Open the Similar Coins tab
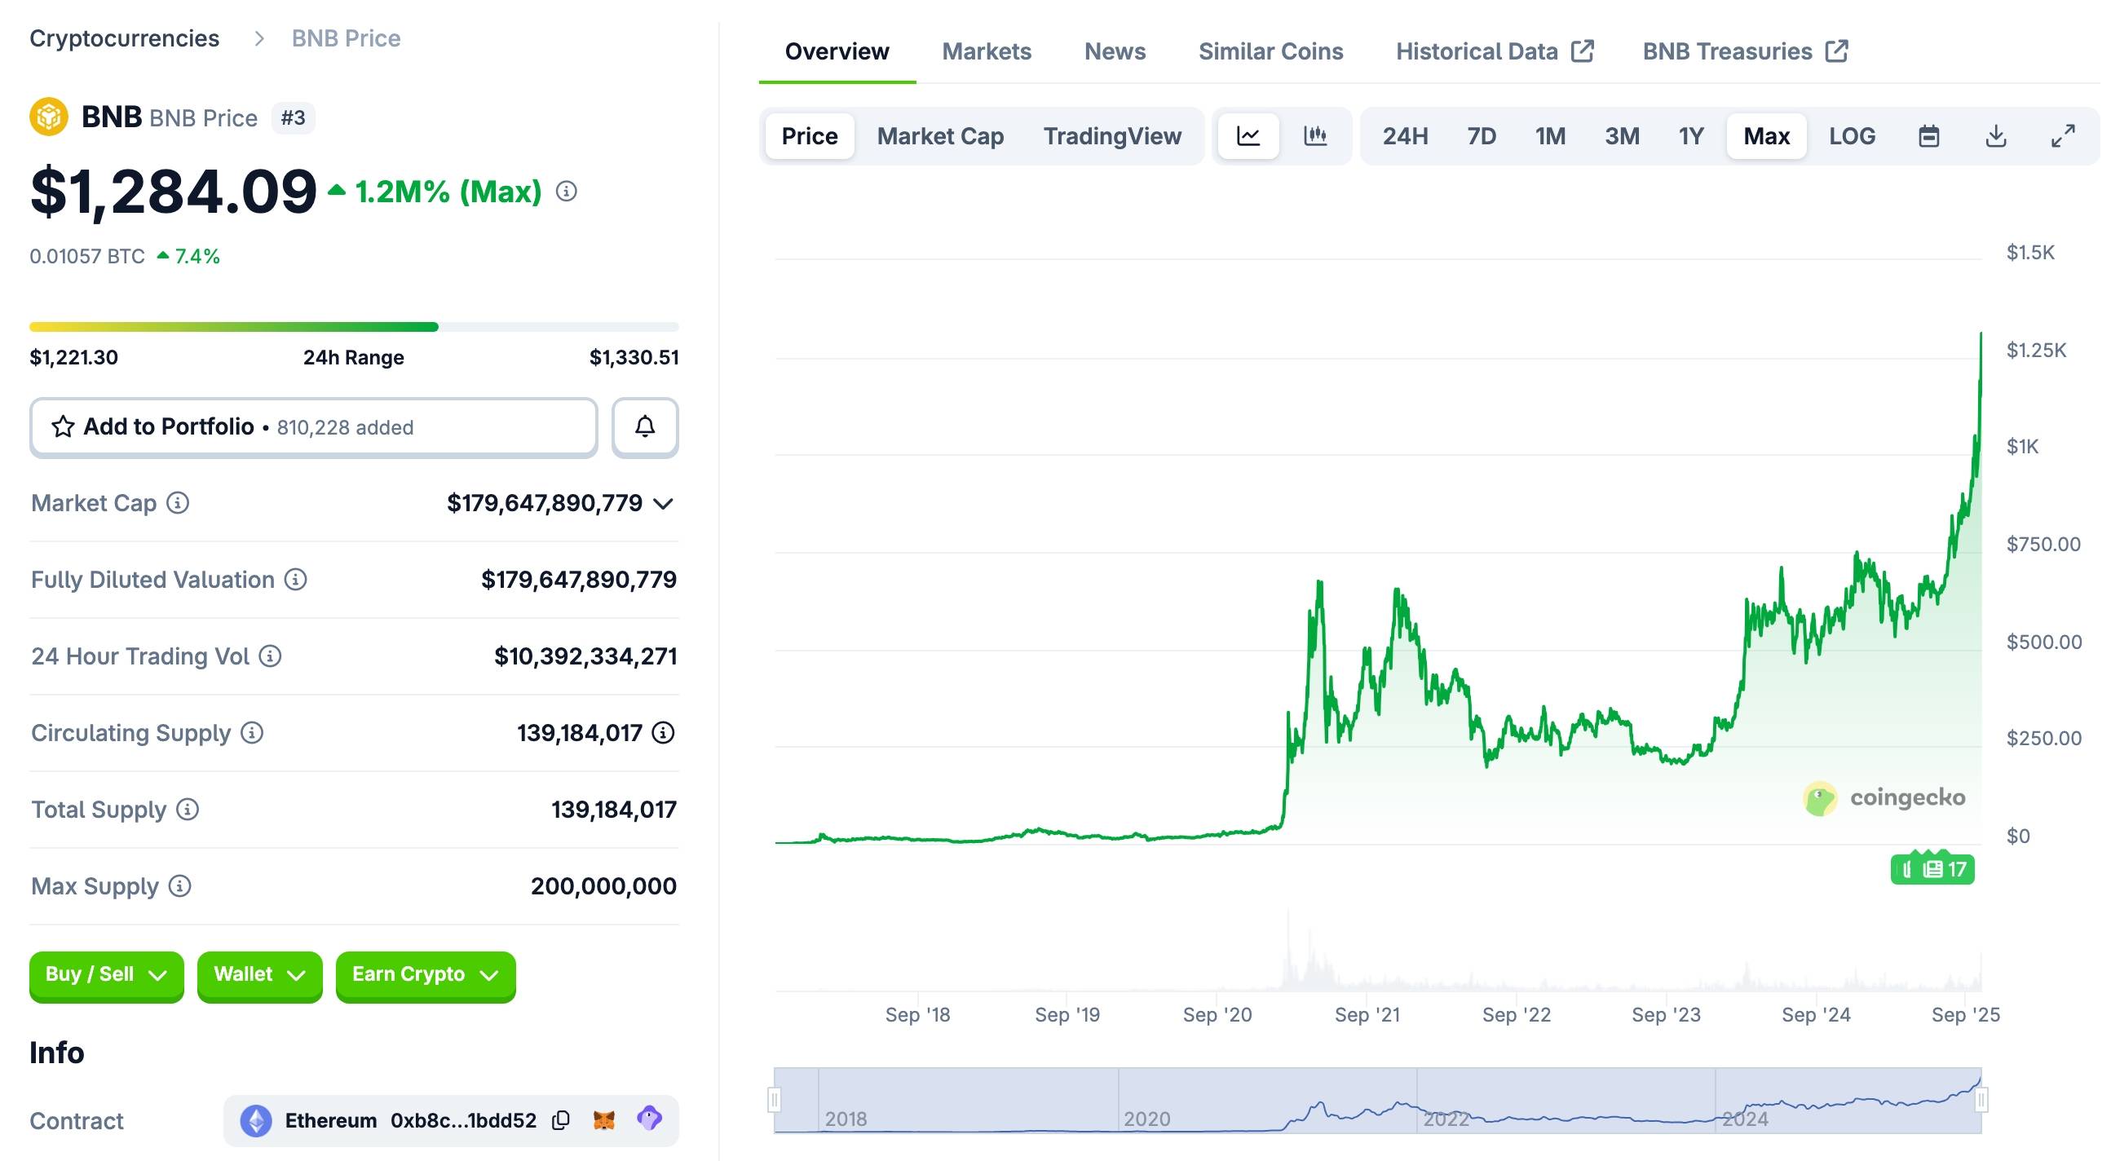The width and height of the screenshot is (2111, 1161). click(x=1270, y=51)
